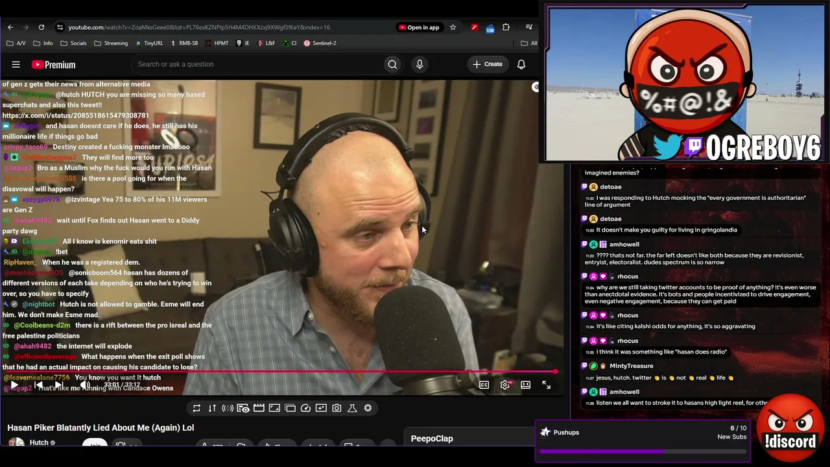Open the browser media controls icon
The height and width of the screenshot is (467, 830).
tap(529, 27)
